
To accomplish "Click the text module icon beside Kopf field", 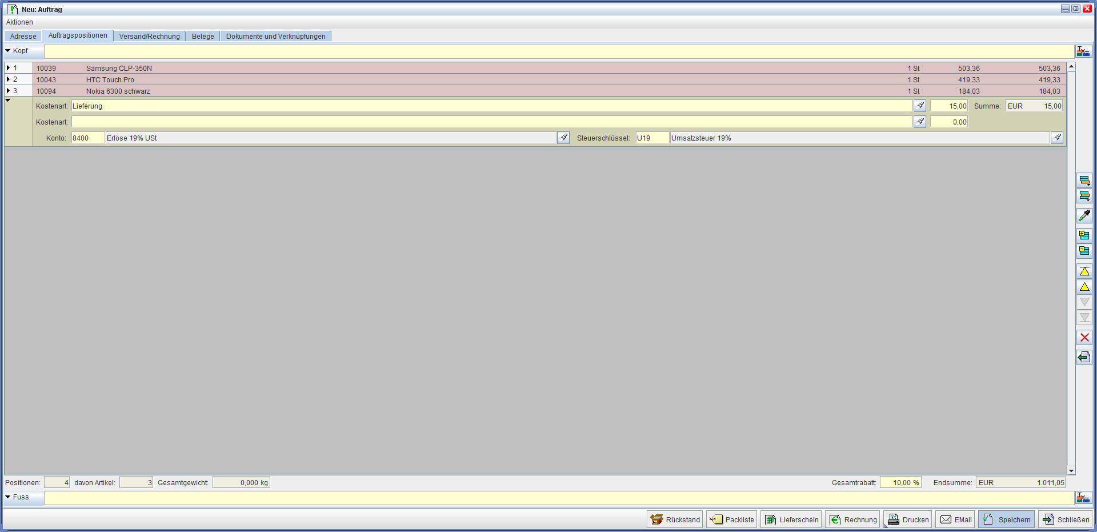I will coord(1083,51).
